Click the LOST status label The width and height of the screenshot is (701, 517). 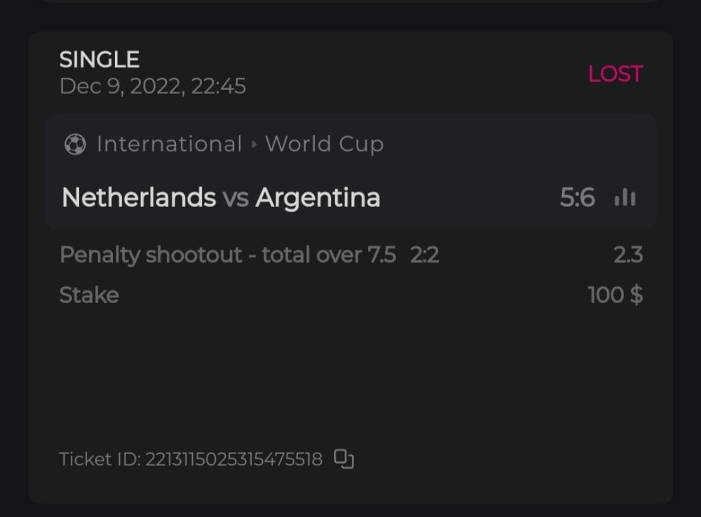(x=615, y=74)
